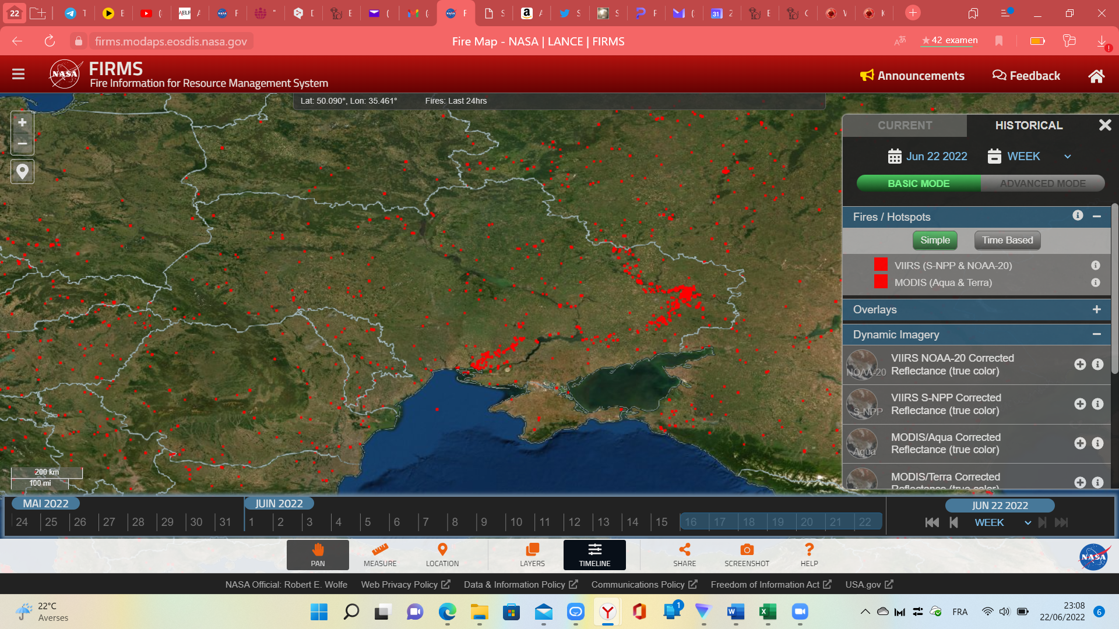The image size is (1119, 629).
Task: Switch to the CURRENT tab
Action: coord(905,125)
